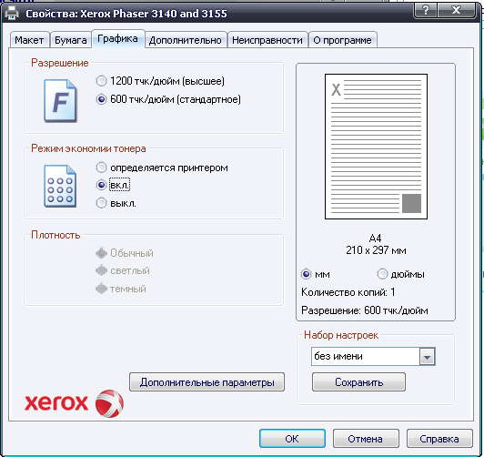The image size is (484, 457).
Task: Click the Дополнительные параметры button
Action: click(x=207, y=382)
